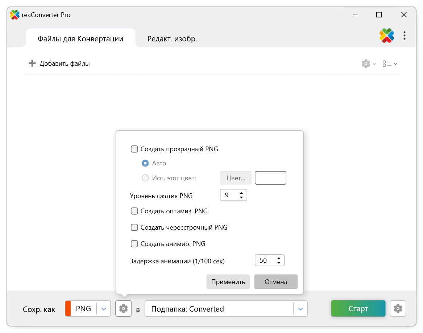Select the Файлы для Конвертации tab
The height and width of the screenshot is (333, 423).
pos(80,39)
